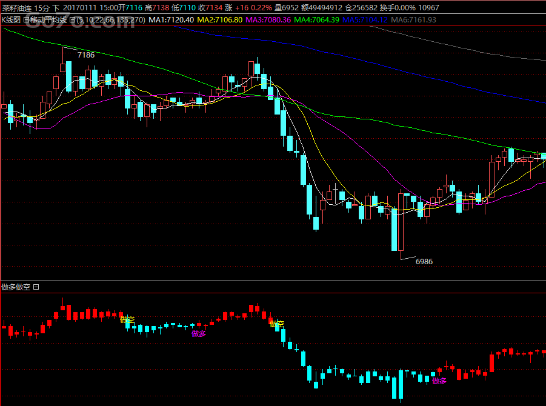
Task: Select the gray MA6:7161.93 legend label
Action: (x=413, y=20)
